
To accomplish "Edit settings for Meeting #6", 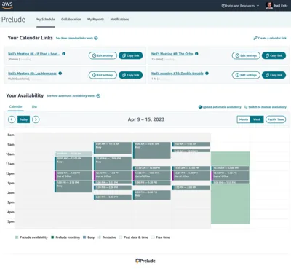I will click(103, 55).
